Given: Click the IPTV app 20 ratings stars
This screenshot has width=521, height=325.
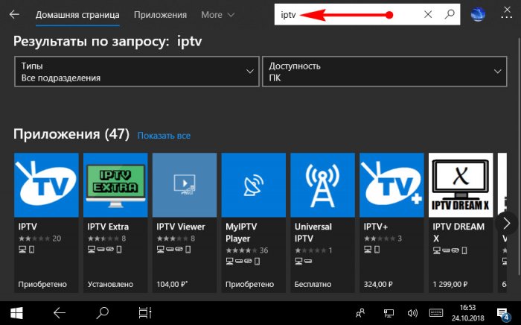Looking at the screenshot, I should click(x=34, y=239).
